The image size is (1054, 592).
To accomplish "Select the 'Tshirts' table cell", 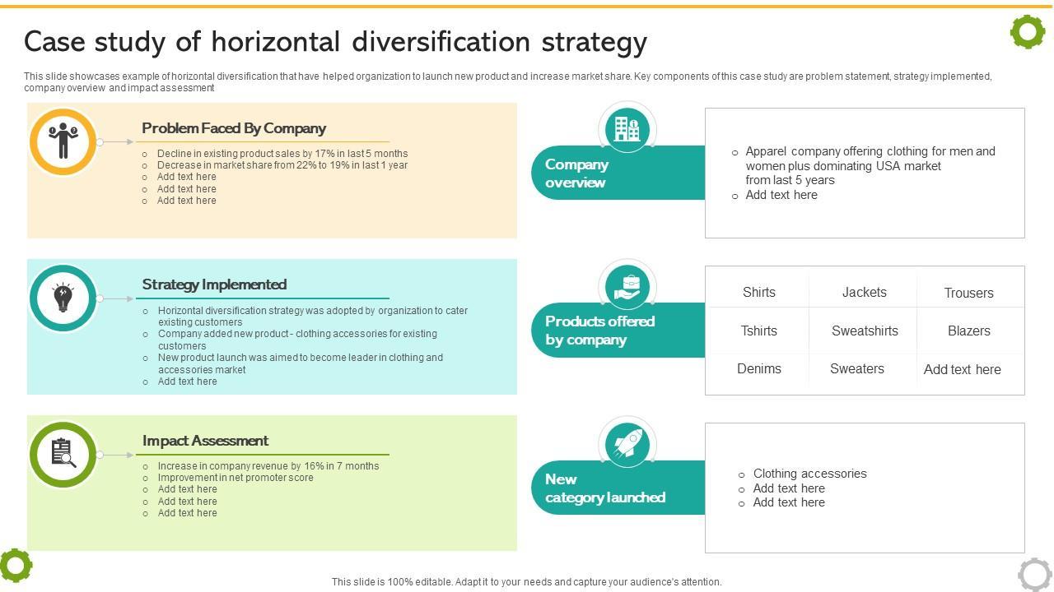I will pyautogui.click(x=759, y=331).
